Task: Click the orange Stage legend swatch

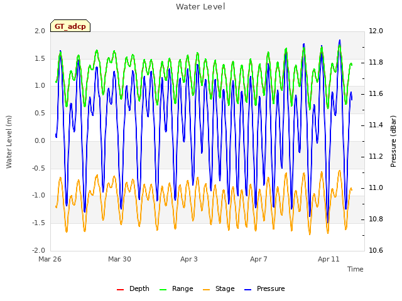Action: [x=206, y=290]
